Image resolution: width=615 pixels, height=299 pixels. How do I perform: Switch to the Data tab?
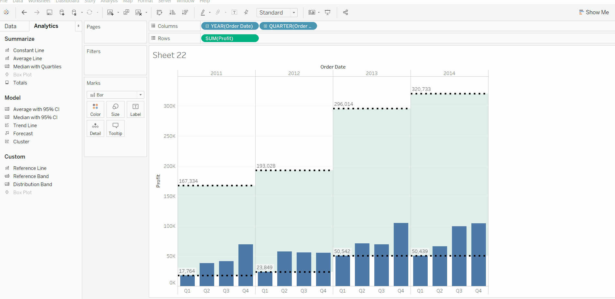[11, 26]
